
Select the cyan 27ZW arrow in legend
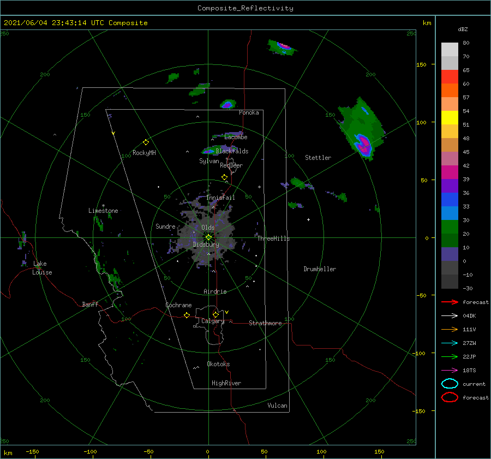pyautogui.click(x=450, y=343)
